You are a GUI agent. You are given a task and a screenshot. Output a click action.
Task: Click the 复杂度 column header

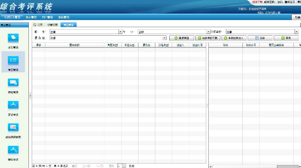(146, 45)
